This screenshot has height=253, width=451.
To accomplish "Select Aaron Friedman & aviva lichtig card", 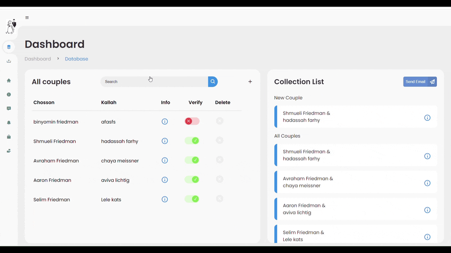I will pyautogui.click(x=356, y=209).
